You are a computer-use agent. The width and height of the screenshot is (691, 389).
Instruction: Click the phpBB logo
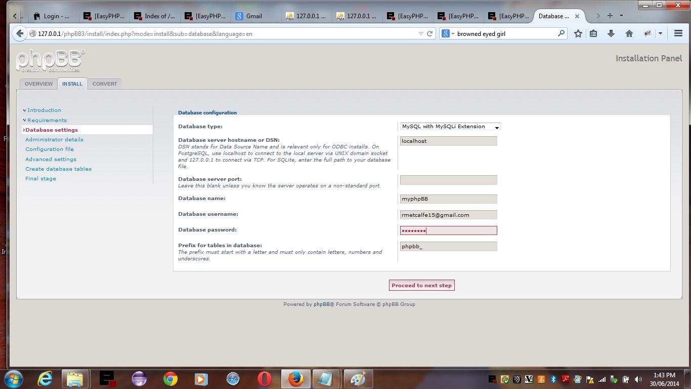[50, 61]
